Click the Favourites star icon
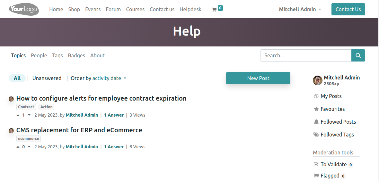 point(316,109)
